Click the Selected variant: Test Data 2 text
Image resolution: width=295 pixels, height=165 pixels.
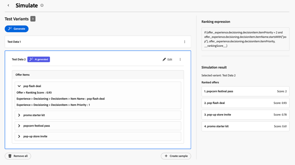pos(218,75)
